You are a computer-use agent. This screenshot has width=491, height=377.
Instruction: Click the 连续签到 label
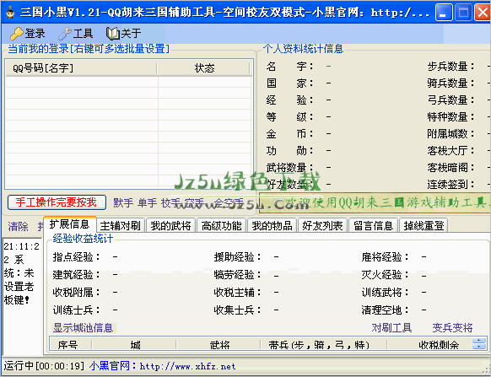pyautogui.click(x=451, y=185)
